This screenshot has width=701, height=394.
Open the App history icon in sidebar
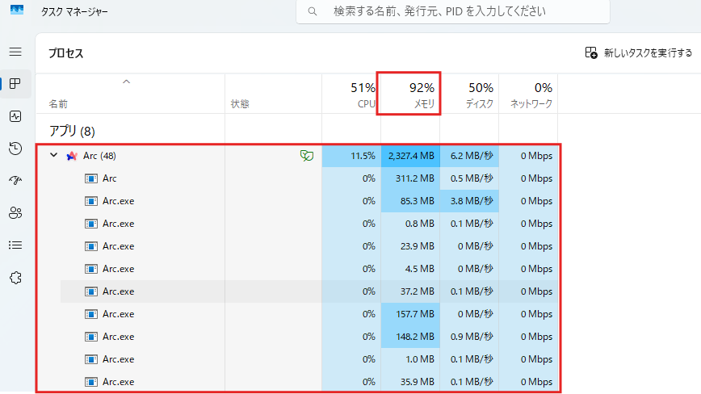tap(15, 149)
